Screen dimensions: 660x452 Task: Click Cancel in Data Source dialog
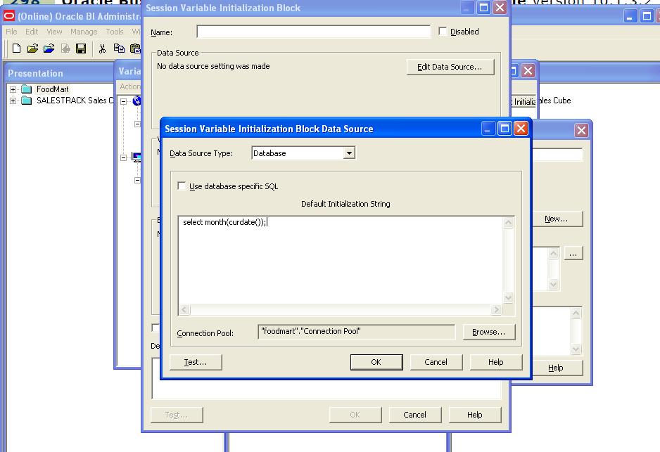(x=436, y=362)
